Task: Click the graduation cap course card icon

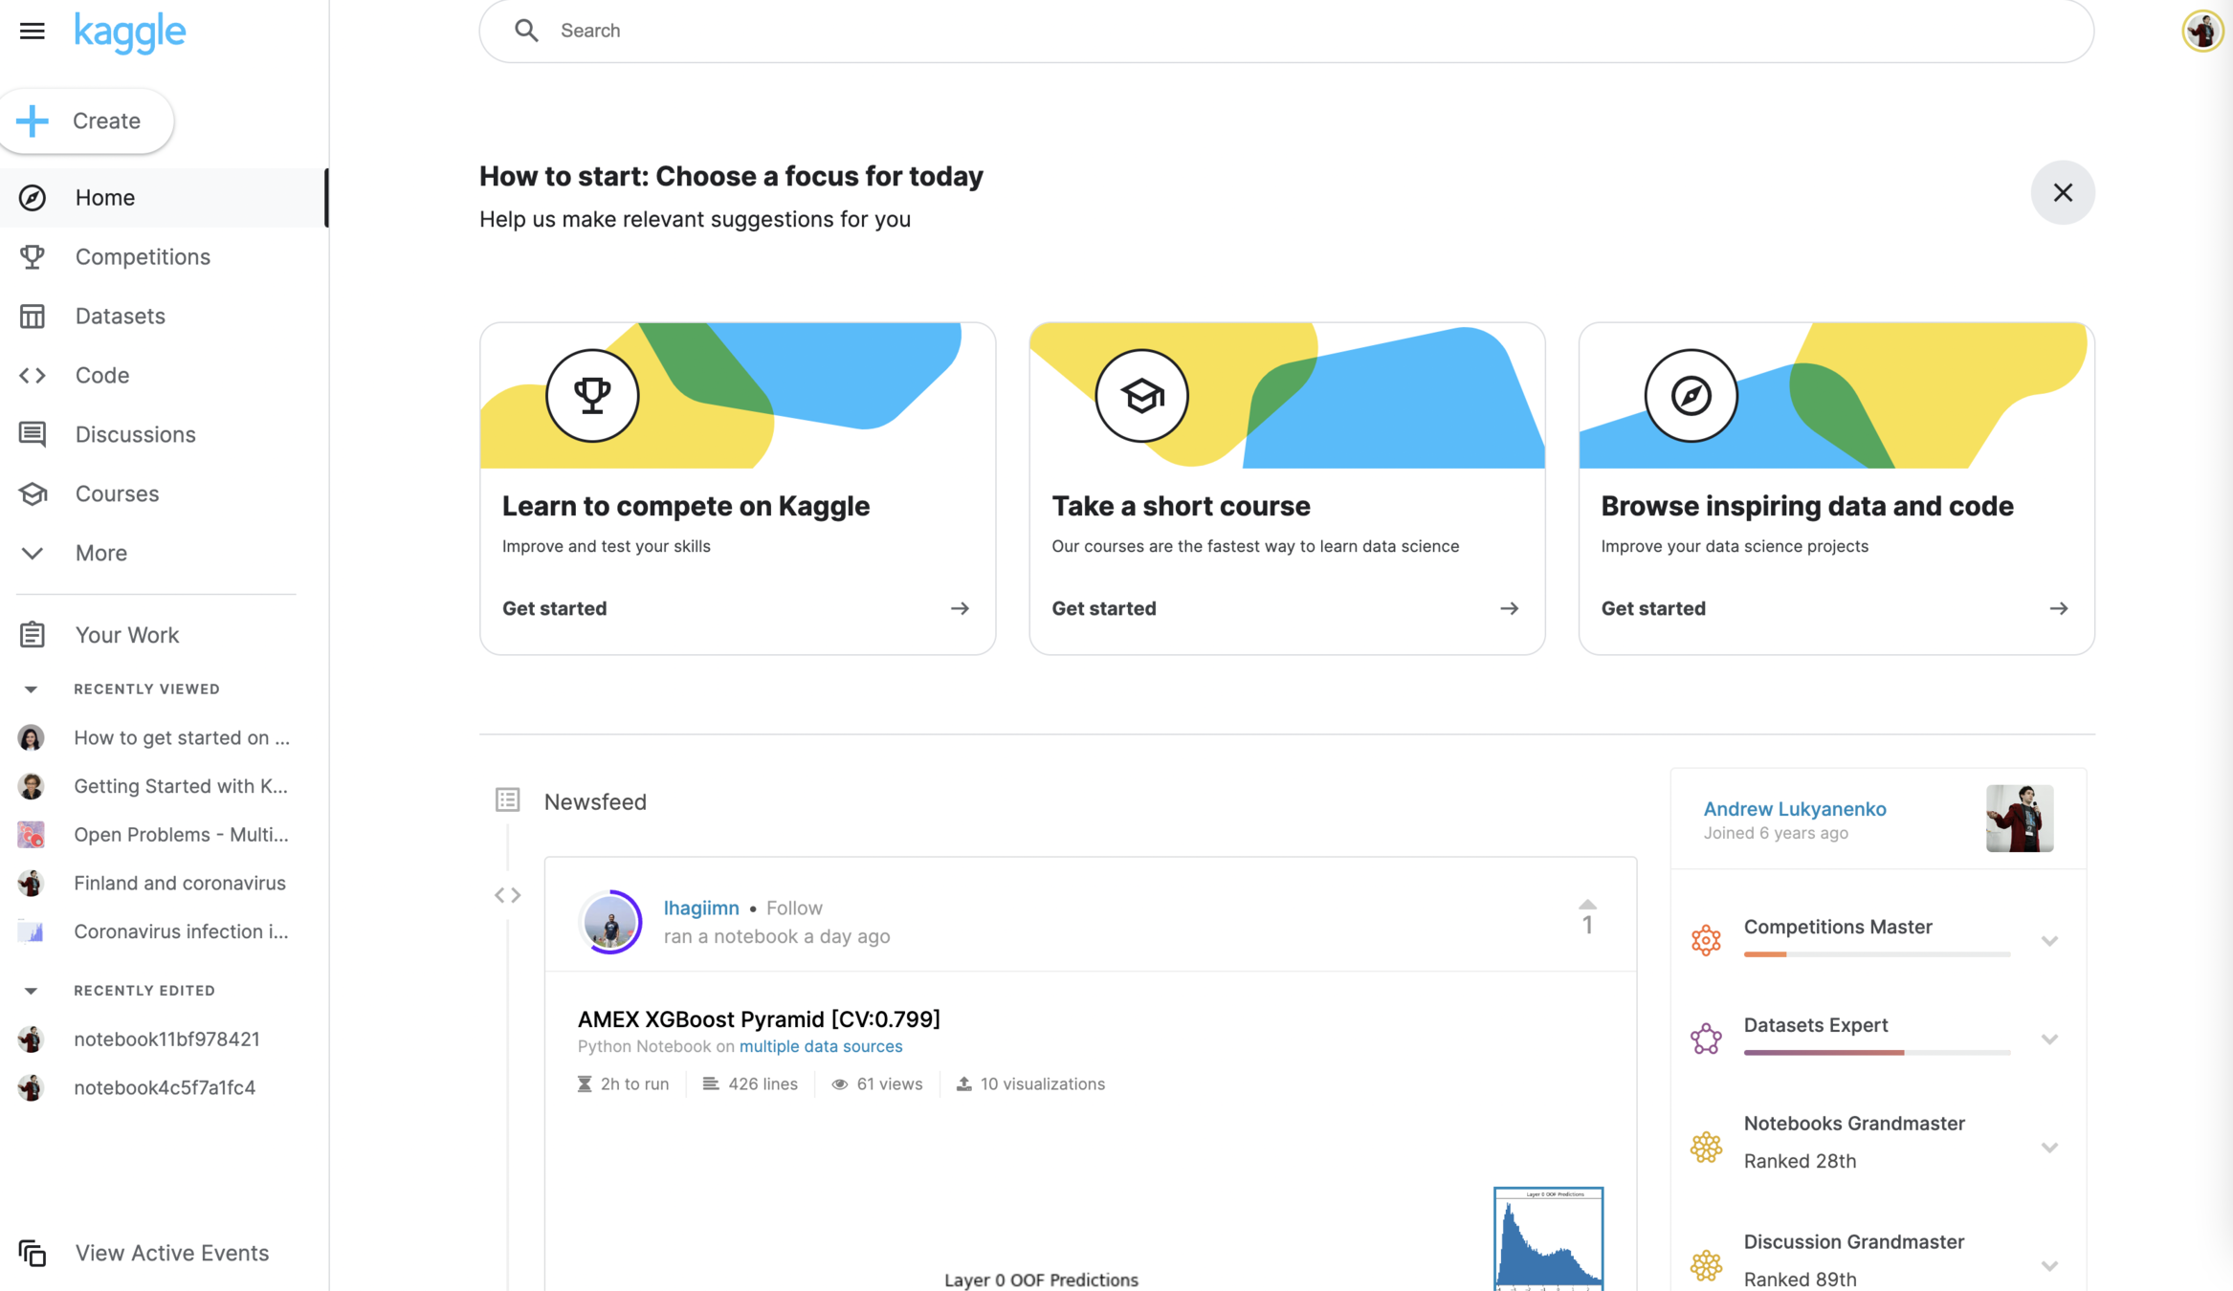Action: [1141, 395]
